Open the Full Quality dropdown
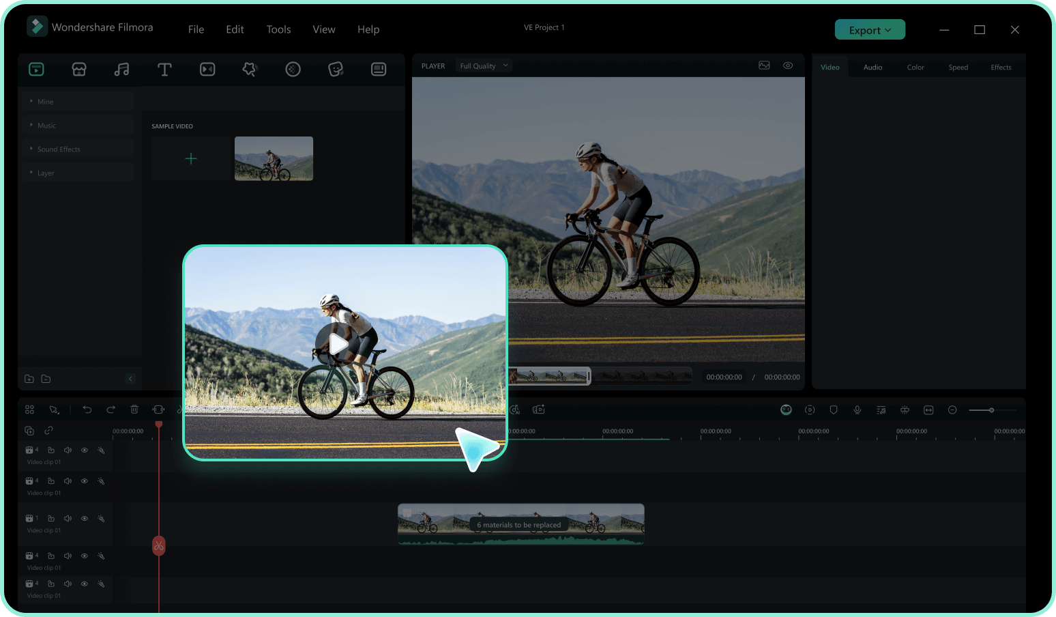Viewport: 1056px width, 617px height. click(484, 66)
